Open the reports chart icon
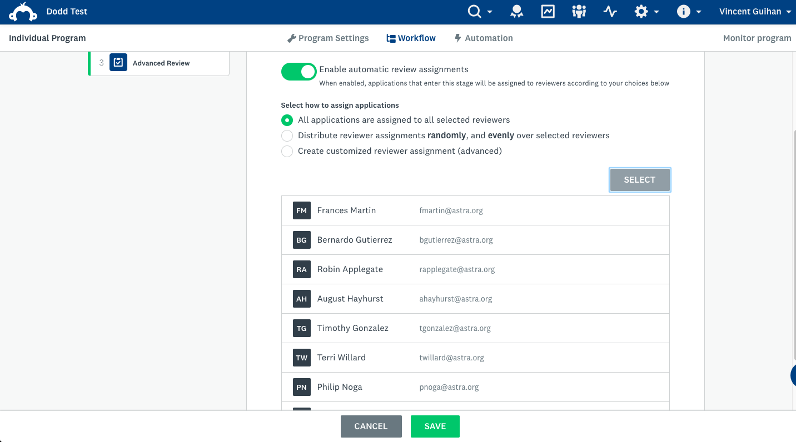 tap(548, 12)
